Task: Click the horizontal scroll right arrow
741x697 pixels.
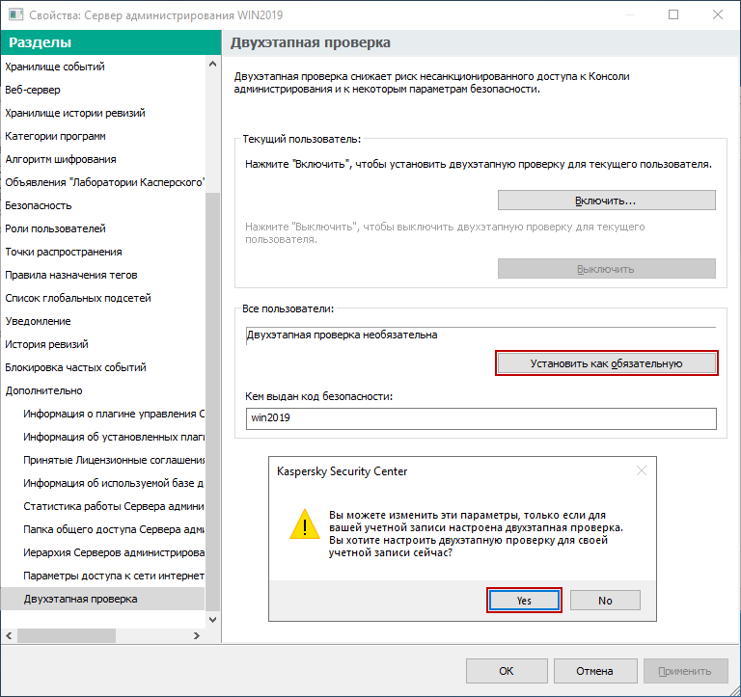Action: coord(197,636)
